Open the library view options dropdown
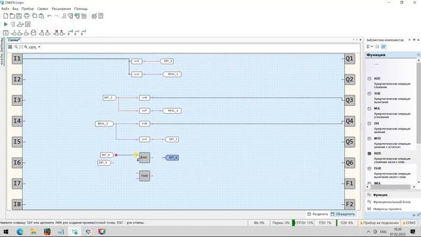The image size is (421, 237). tap(370, 47)
